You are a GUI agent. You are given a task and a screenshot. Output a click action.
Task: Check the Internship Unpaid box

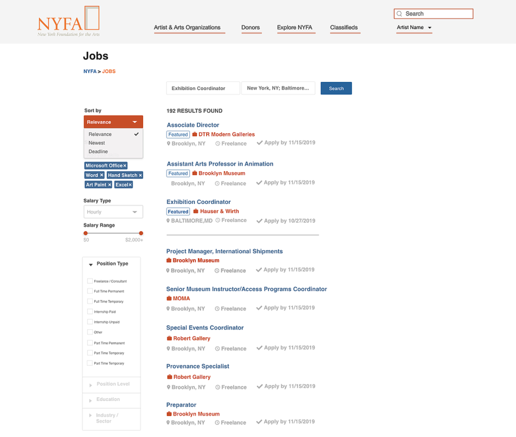[90, 322]
